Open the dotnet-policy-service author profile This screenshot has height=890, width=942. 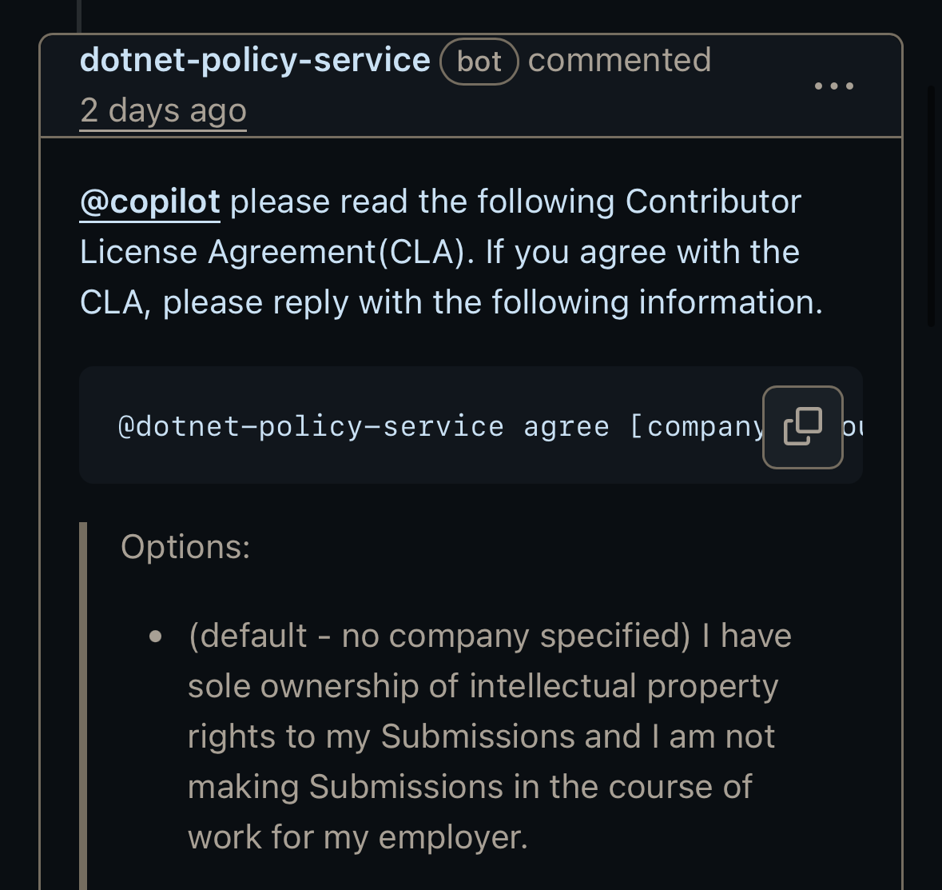point(255,61)
